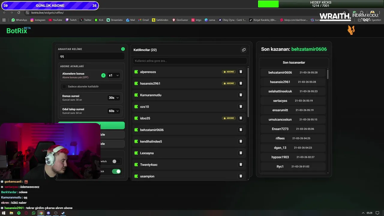Click the Kullanici adina gore ara search field
The height and width of the screenshot is (216, 384).
tap(190, 61)
